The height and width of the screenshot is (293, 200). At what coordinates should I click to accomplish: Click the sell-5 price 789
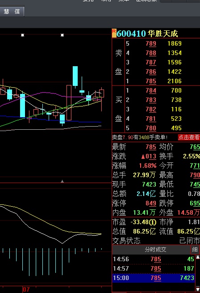tap(151, 43)
